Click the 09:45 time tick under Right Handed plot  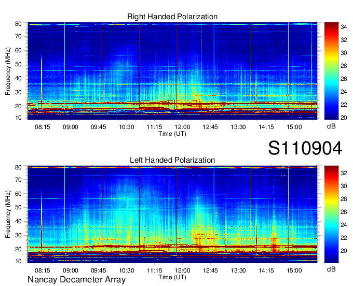pyautogui.click(x=99, y=127)
